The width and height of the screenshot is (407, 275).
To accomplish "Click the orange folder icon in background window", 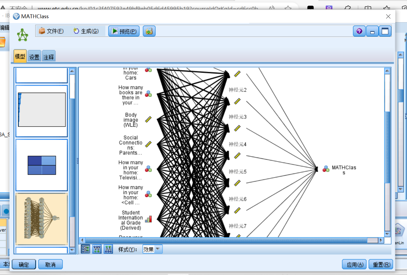I will [x=2, y=42].
